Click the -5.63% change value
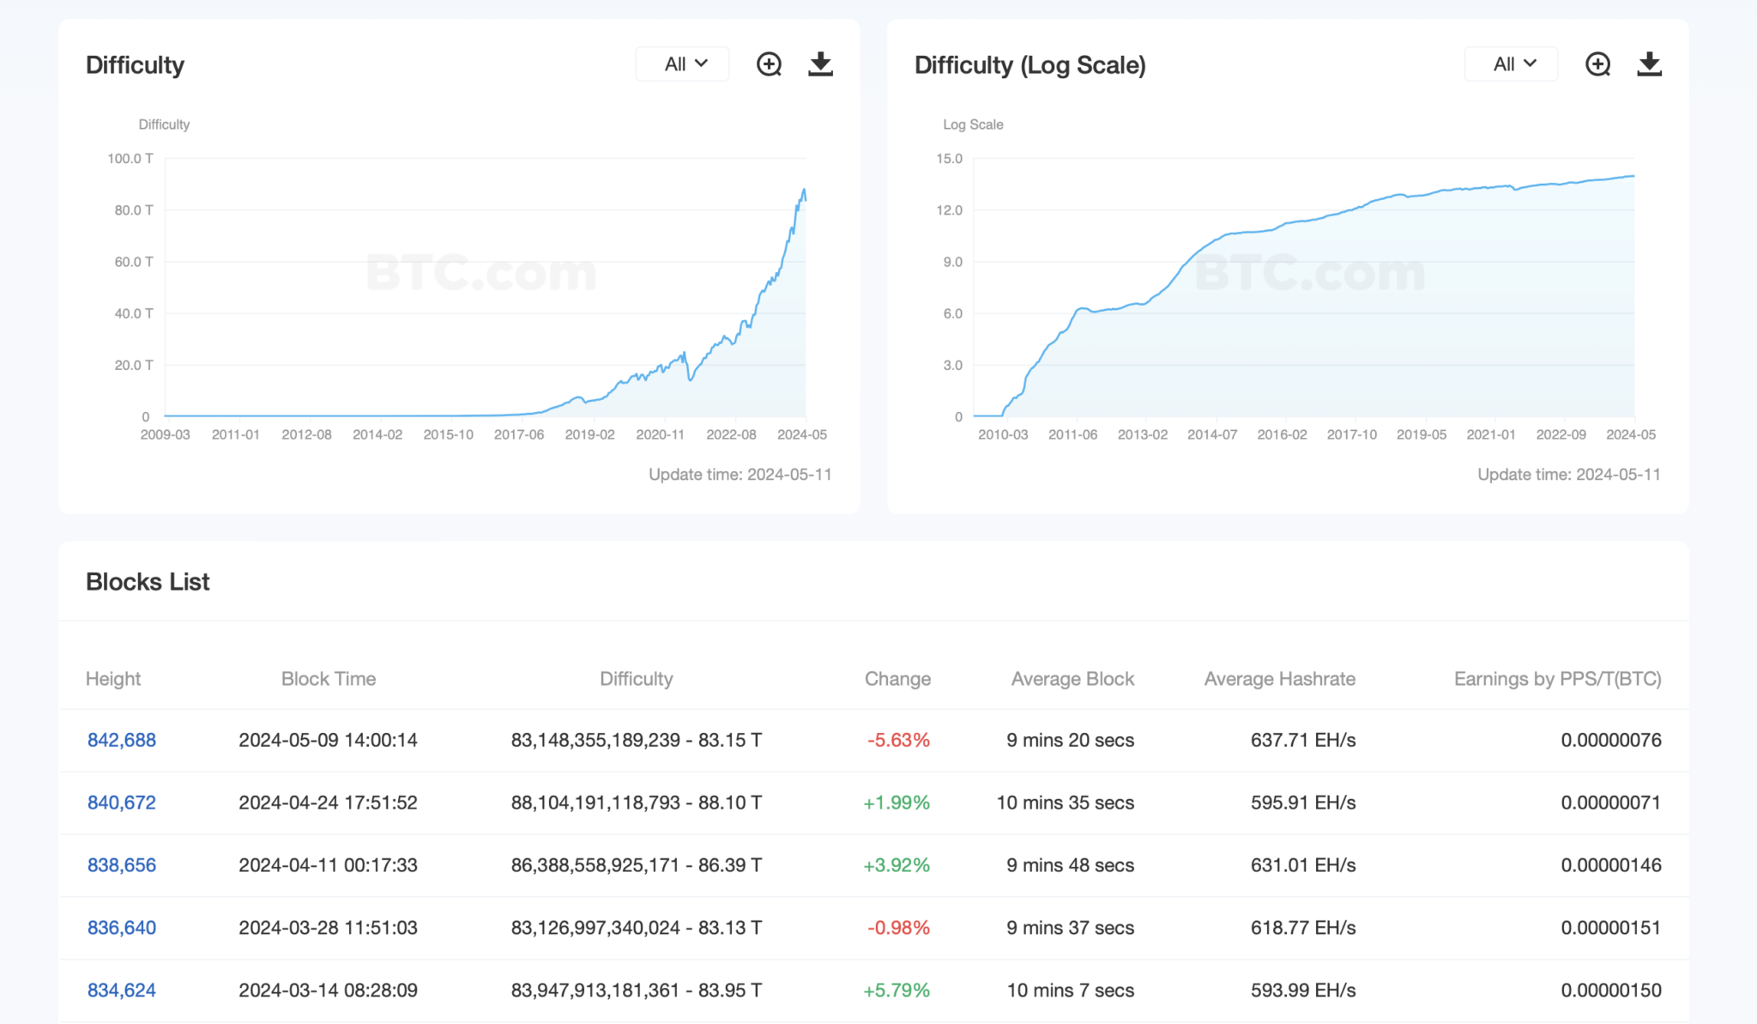The height and width of the screenshot is (1024, 1757). pos(898,740)
